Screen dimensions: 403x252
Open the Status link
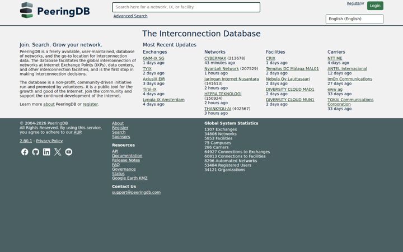(x=118, y=174)
